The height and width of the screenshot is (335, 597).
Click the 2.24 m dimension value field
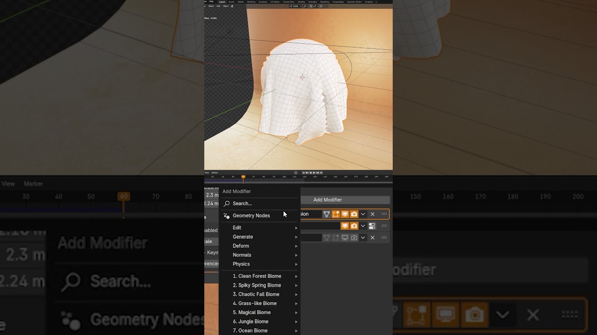211,203
